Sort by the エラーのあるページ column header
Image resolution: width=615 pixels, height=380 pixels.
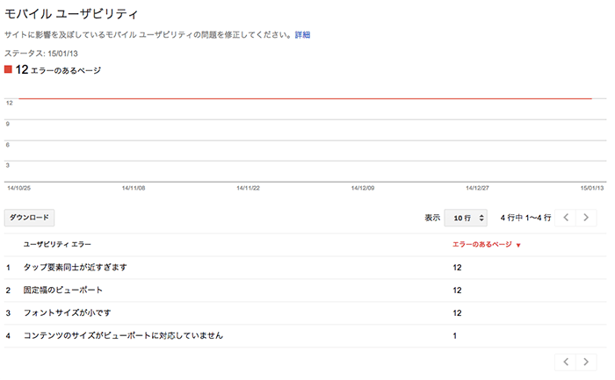tap(481, 245)
